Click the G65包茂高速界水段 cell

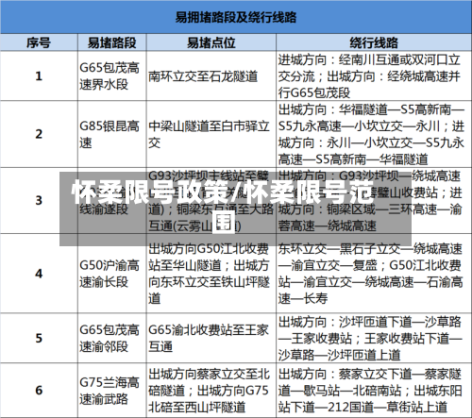tap(112, 75)
